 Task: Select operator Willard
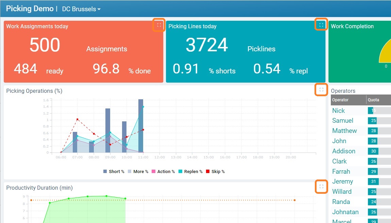(341, 191)
